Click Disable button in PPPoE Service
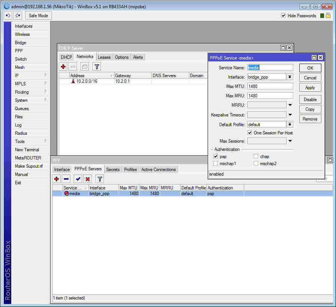Viewport: 336px width, 307px height. (310, 100)
